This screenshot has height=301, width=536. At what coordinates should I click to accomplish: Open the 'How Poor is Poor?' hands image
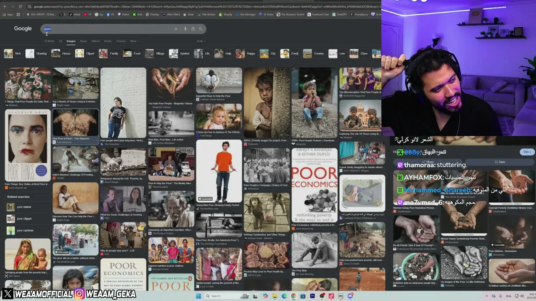click(75, 122)
